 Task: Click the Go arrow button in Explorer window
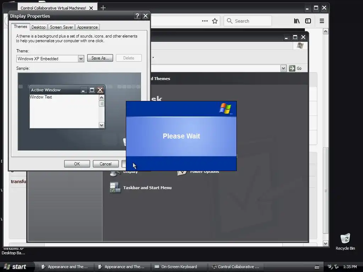click(x=292, y=68)
